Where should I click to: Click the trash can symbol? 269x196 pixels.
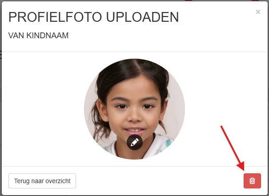click(252, 181)
